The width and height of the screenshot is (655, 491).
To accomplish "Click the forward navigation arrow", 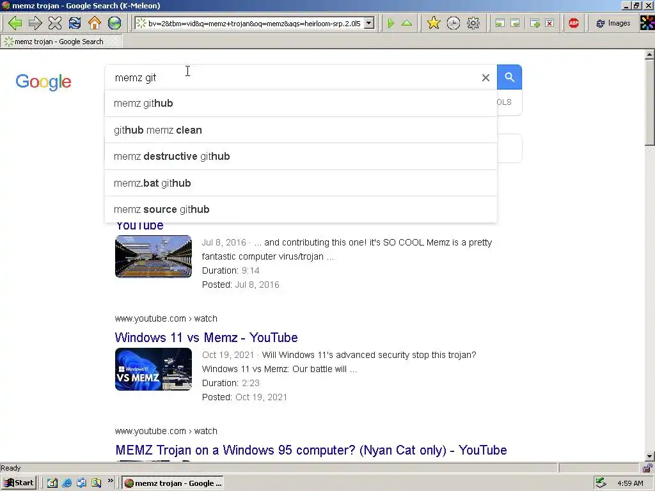I will (35, 23).
